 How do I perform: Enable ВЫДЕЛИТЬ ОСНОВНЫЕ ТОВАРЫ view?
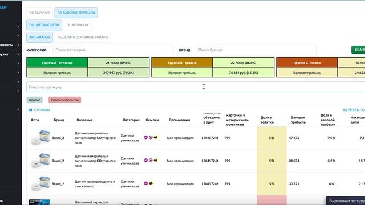pos(83,37)
